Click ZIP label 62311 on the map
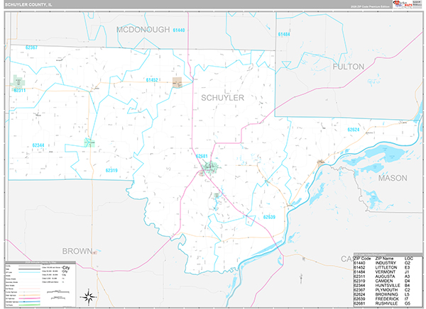Image resolution: width=426 pixels, height=309 pixels. coord(20,90)
